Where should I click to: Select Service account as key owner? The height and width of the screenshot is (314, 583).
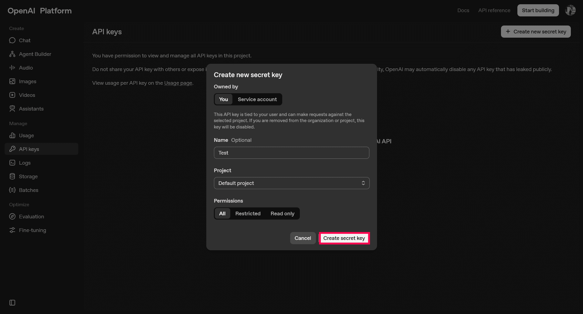[x=257, y=99]
